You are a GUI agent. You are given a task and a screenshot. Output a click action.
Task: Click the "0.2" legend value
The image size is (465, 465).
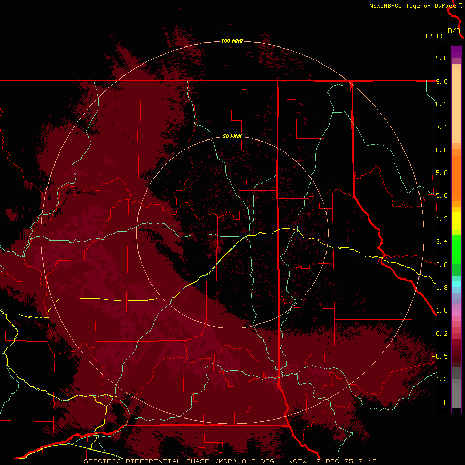coord(442,334)
